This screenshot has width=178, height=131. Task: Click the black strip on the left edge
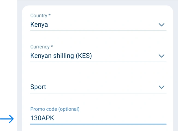click(7, 54)
